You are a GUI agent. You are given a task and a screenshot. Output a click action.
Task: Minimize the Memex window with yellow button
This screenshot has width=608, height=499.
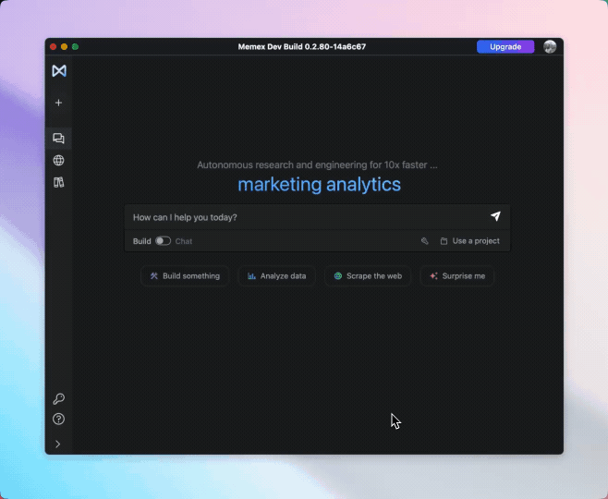65,46
